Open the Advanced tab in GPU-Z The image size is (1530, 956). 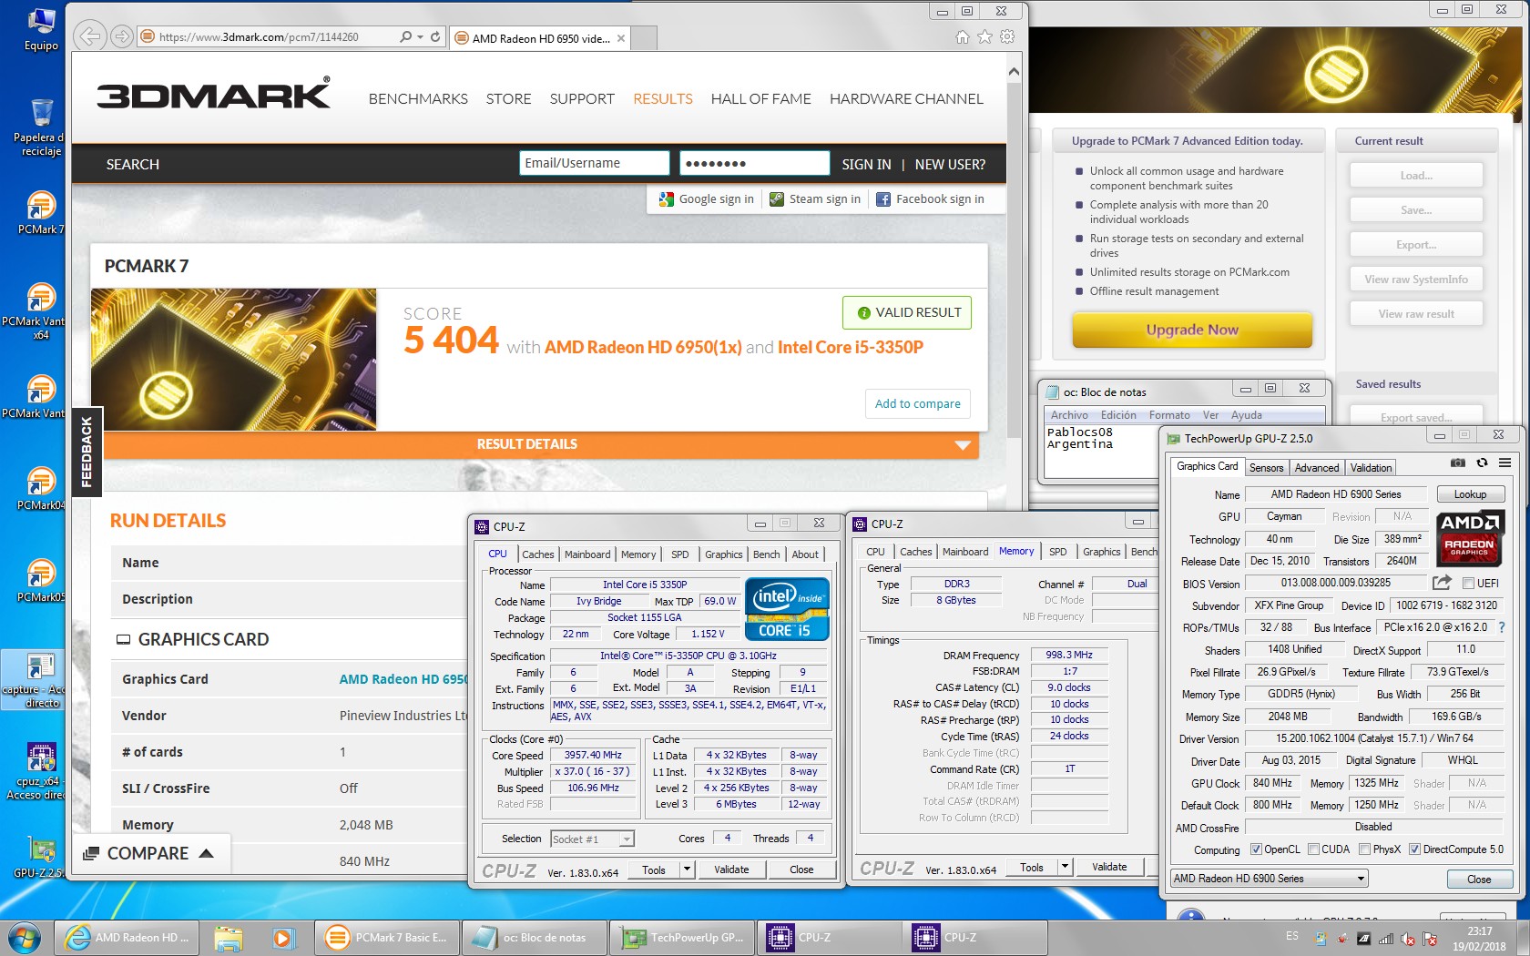1317,468
